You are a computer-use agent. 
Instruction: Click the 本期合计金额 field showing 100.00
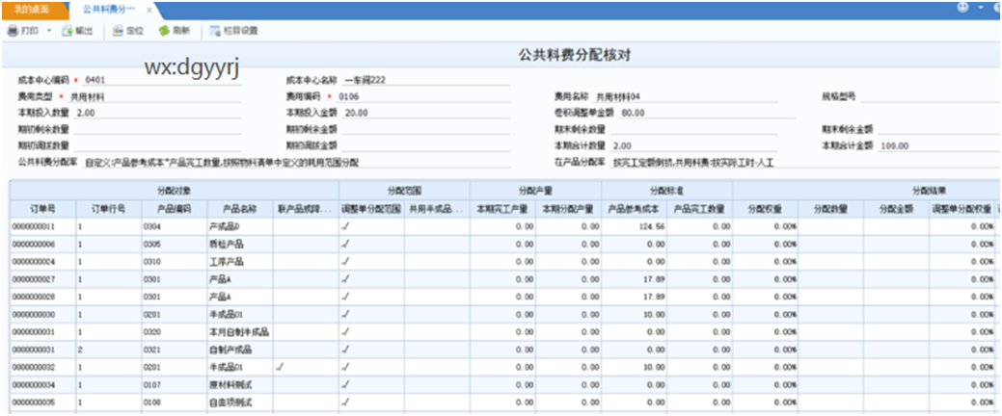point(938,146)
